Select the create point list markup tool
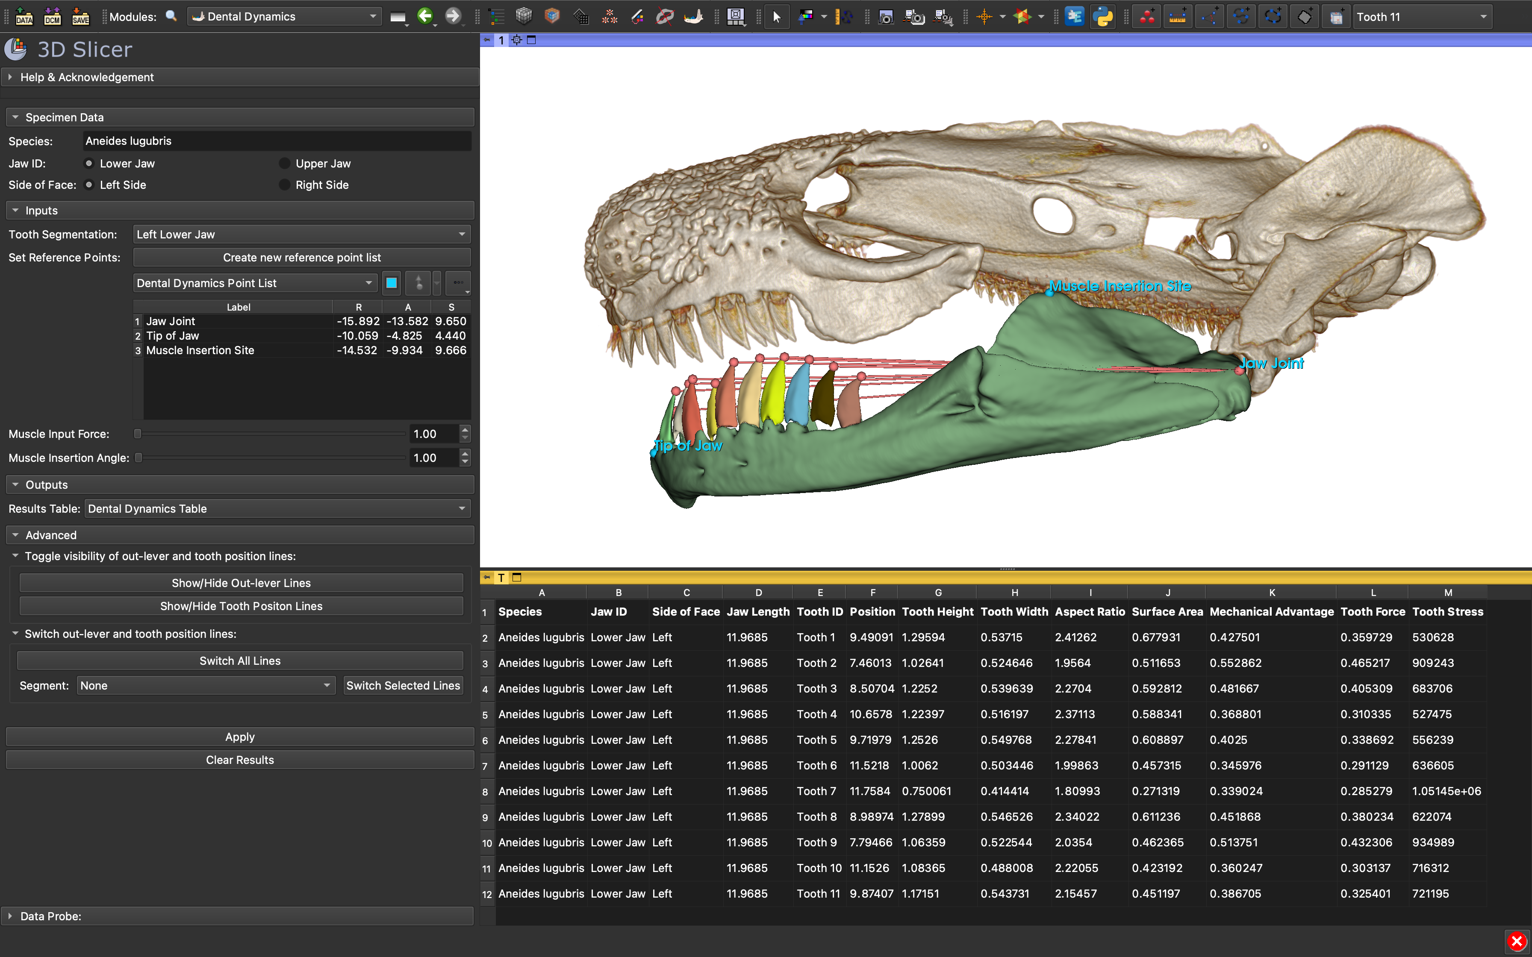 [1147, 17]
